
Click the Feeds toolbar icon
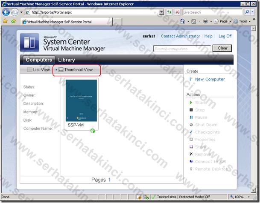[194, 21]
